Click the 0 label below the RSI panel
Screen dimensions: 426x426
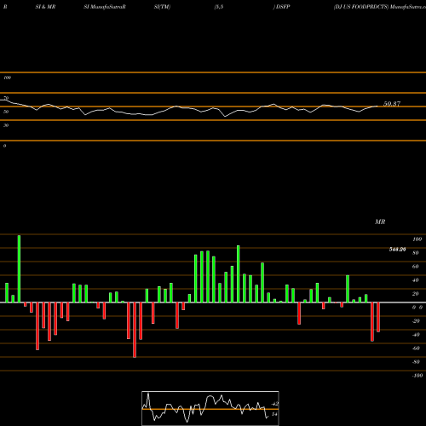(4, 146)
